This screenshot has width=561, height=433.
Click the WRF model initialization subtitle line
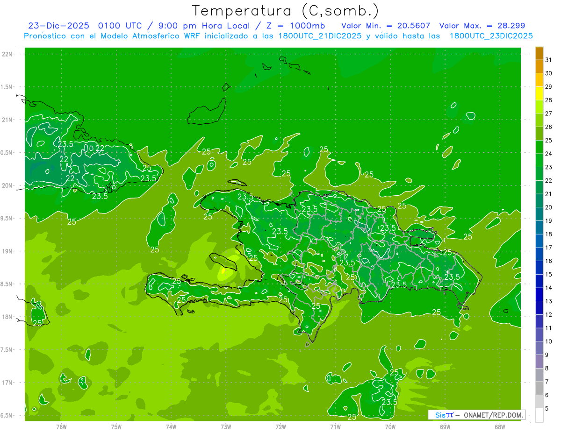click(278, 36)
